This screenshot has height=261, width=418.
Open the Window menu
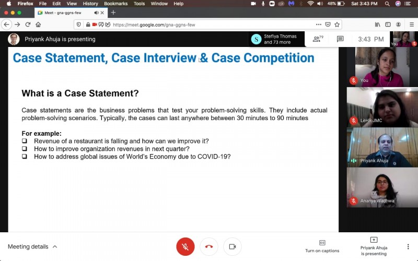click(159, 4)
